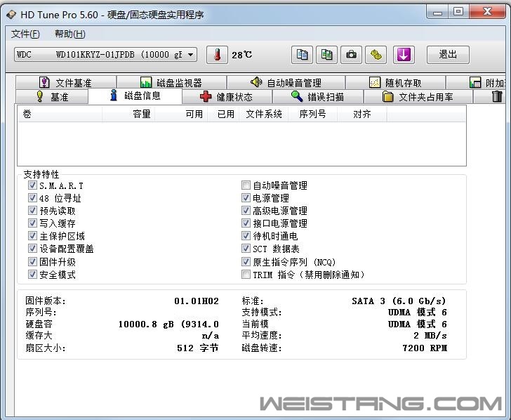Open the 帮助(H) menu
Image resolution: width=511 pixels, height=420 pixels.
(x=70, y=34)
